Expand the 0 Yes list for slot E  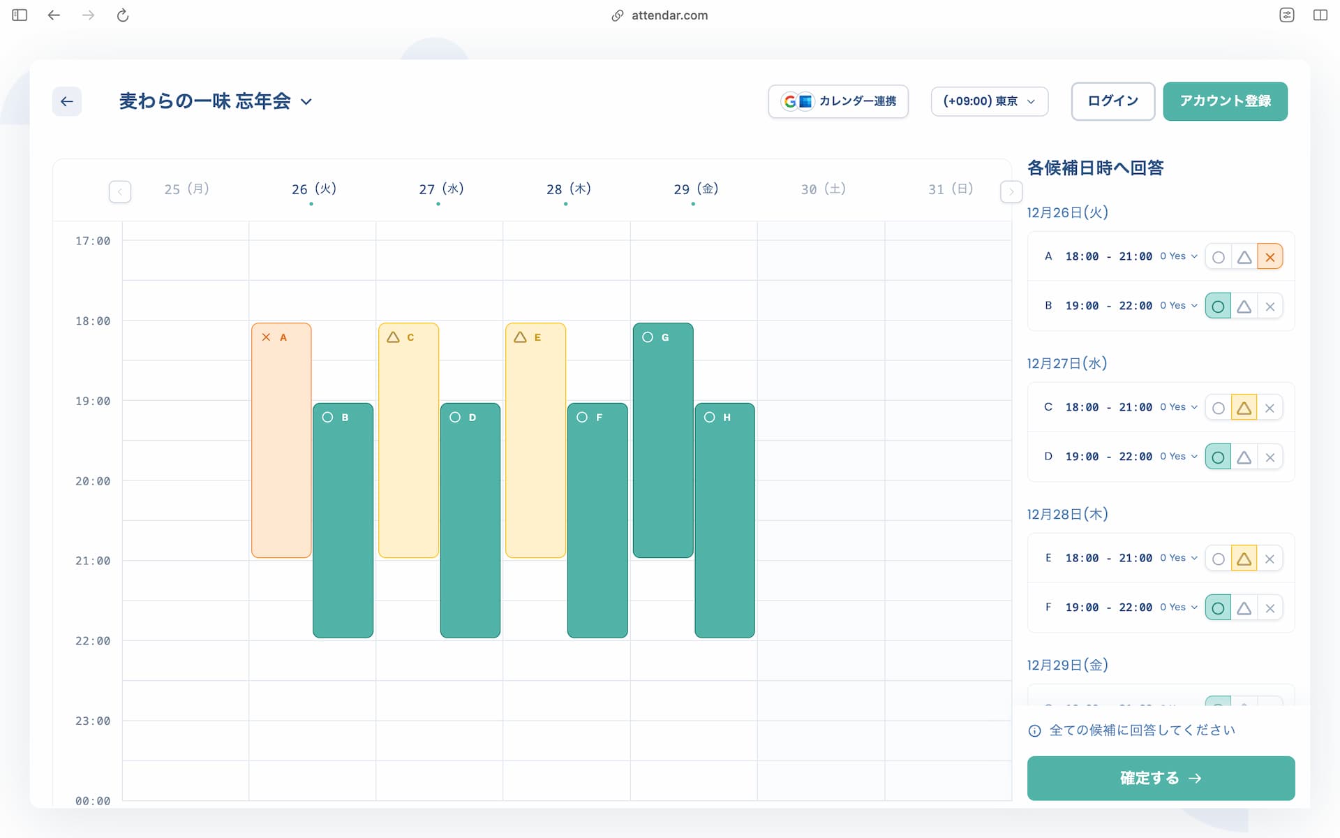pyautogui.click(x=1179, y=558)
